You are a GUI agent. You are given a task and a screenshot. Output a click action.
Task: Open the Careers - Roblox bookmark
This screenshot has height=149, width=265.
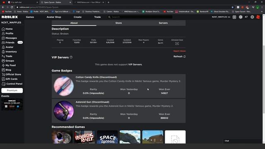pyautogui.click(x=111, y=12)
